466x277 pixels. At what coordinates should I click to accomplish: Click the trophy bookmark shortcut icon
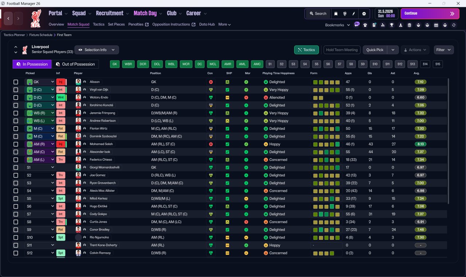[x=392, y=25]
